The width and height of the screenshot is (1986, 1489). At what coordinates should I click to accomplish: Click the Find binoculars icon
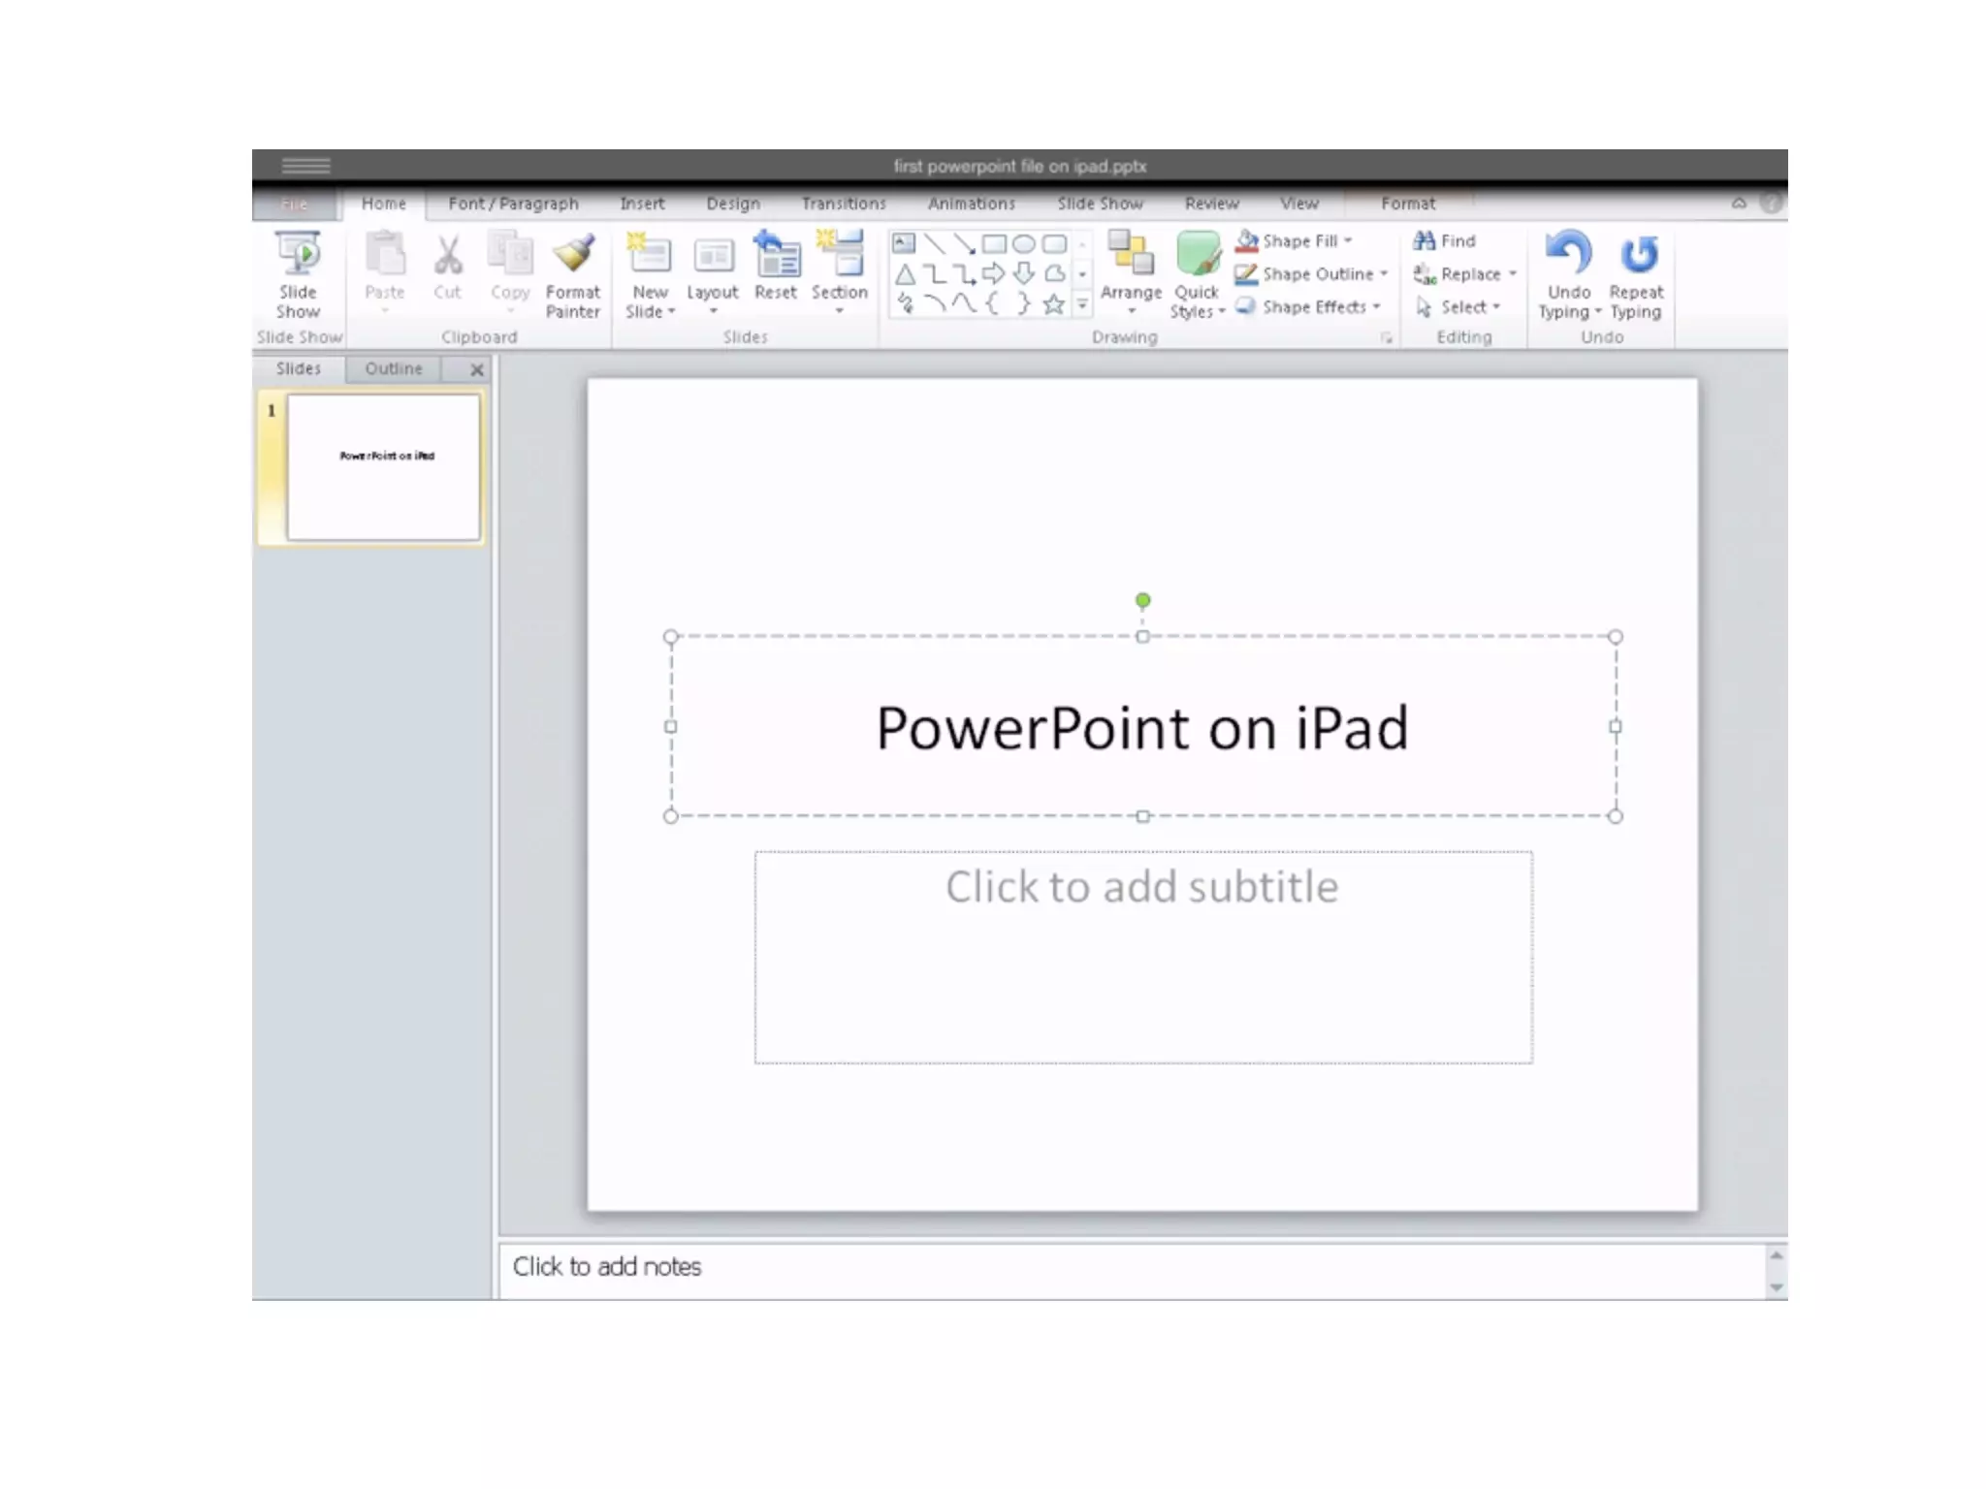point(1425,240)
